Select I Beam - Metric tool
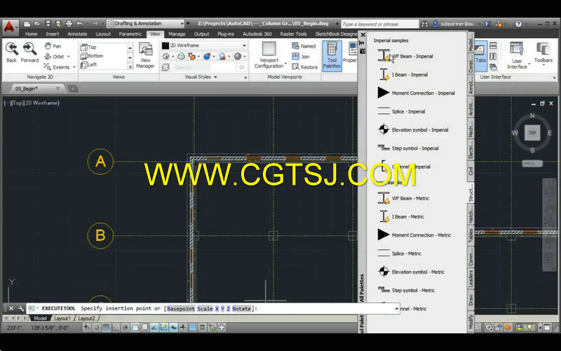This screenshot has width=561, height=351. click(x=400, y=217)
